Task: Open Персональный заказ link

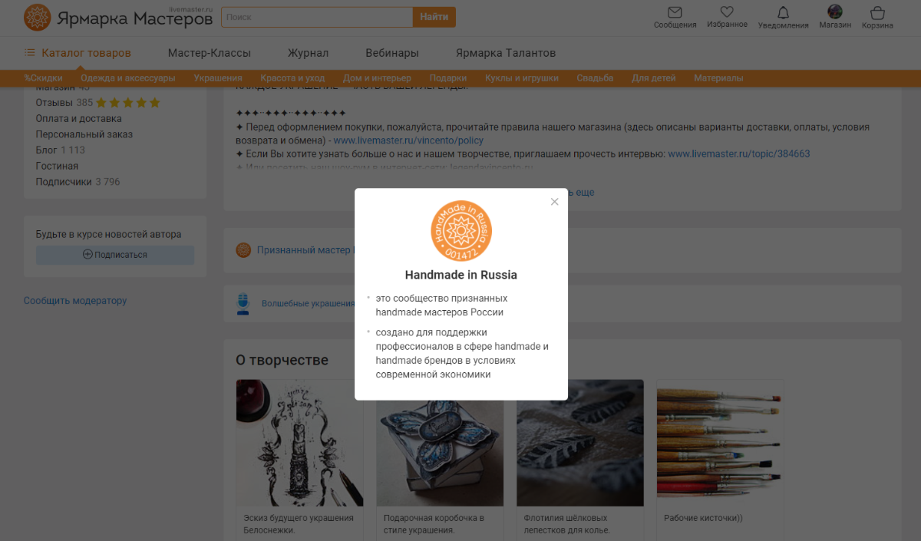Action: coord(84,134)
